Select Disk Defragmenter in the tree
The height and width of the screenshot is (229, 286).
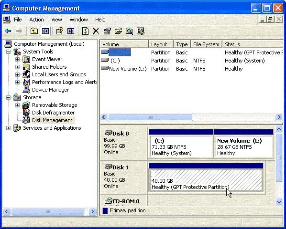click(53, 113)
